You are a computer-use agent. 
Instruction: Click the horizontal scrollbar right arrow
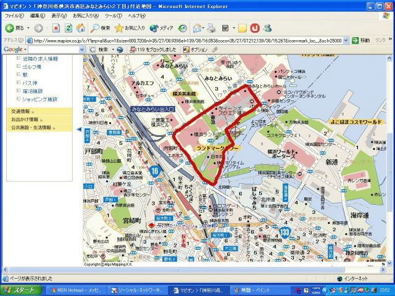383,269
